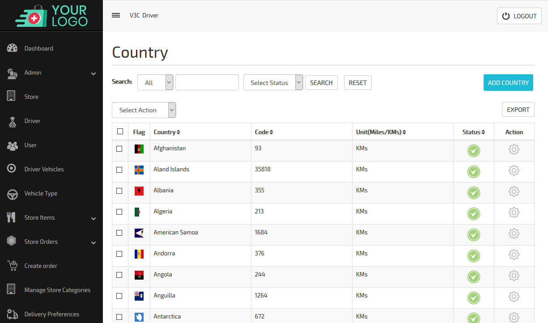Click the Angola flag image
The image size is (548, 323).
coord(139,275)
